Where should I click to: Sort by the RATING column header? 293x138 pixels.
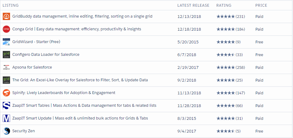pos(224,5)
